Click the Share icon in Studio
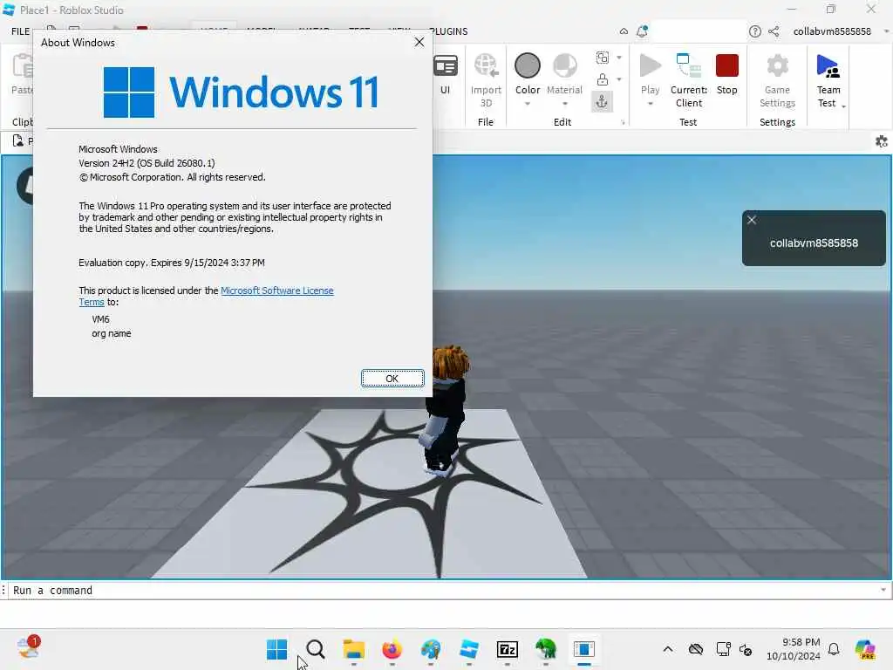 click(x=774, y=31)
